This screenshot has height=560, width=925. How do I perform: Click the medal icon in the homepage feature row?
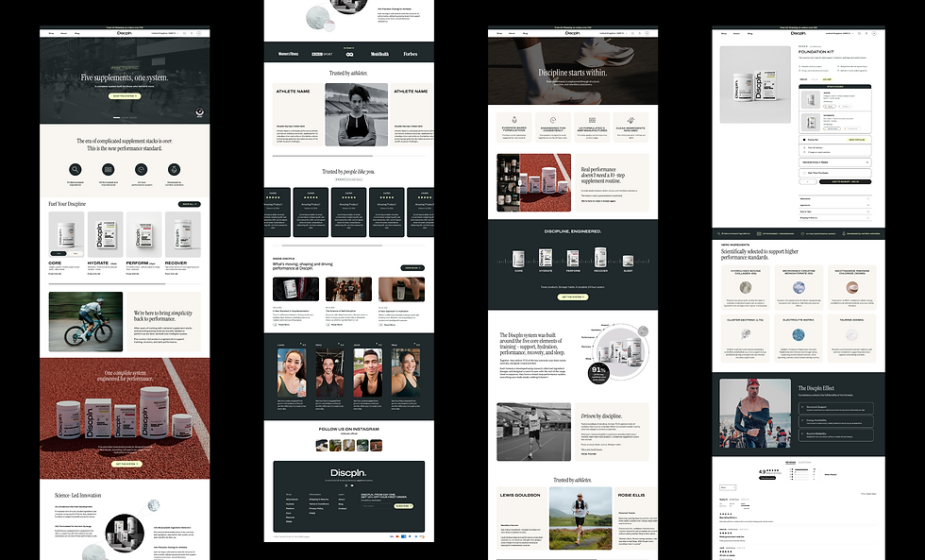174,170
